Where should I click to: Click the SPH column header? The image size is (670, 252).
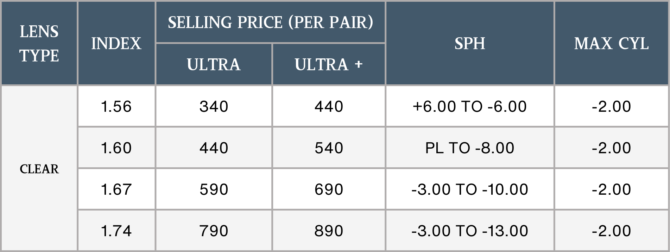pyautogui.click(x=470, y=43)
